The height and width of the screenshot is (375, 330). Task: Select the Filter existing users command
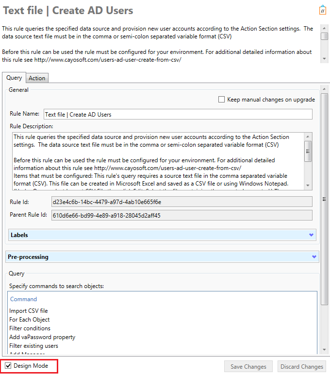pyautogui.click(x=33, y=345)
